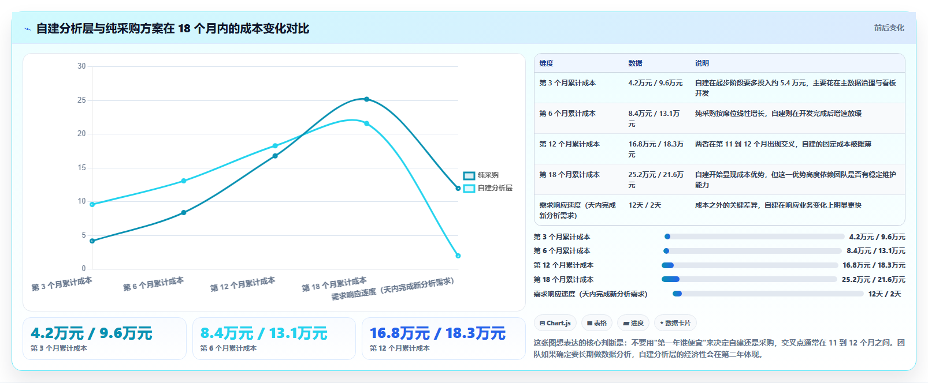The height and width of the screenshot is (383, 928).
Task: Click the 自建分析层 final point at 需求响应速度
Action: pos(458,256)
